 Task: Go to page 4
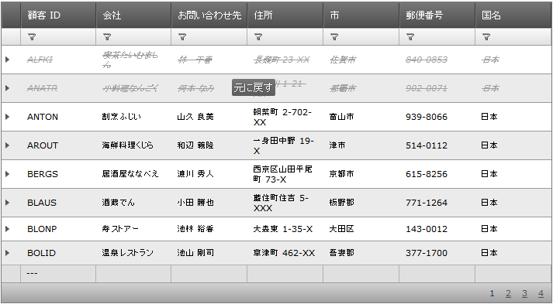[x=541, y=293]
